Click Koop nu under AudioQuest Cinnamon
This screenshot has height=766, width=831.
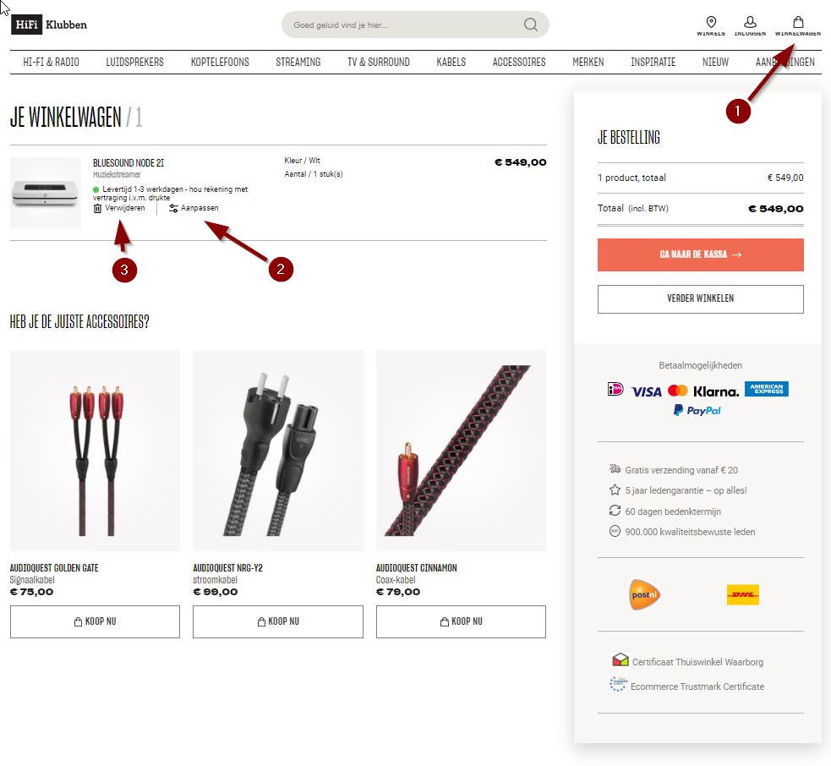461,621
